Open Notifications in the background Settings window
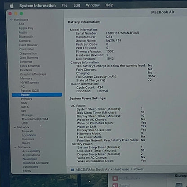This screenshot has height=187, width=187. pos(129,178)
